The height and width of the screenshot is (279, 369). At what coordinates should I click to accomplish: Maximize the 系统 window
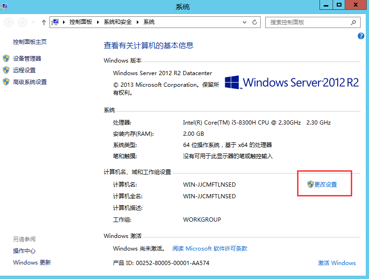[339, 5]
